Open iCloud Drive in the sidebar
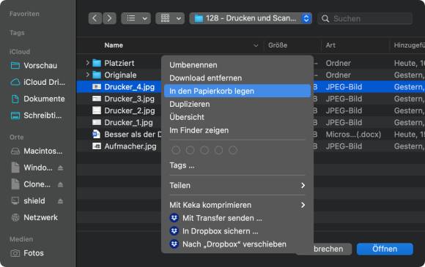This screenshot has height=267, width=425. [x=37, y=82]
